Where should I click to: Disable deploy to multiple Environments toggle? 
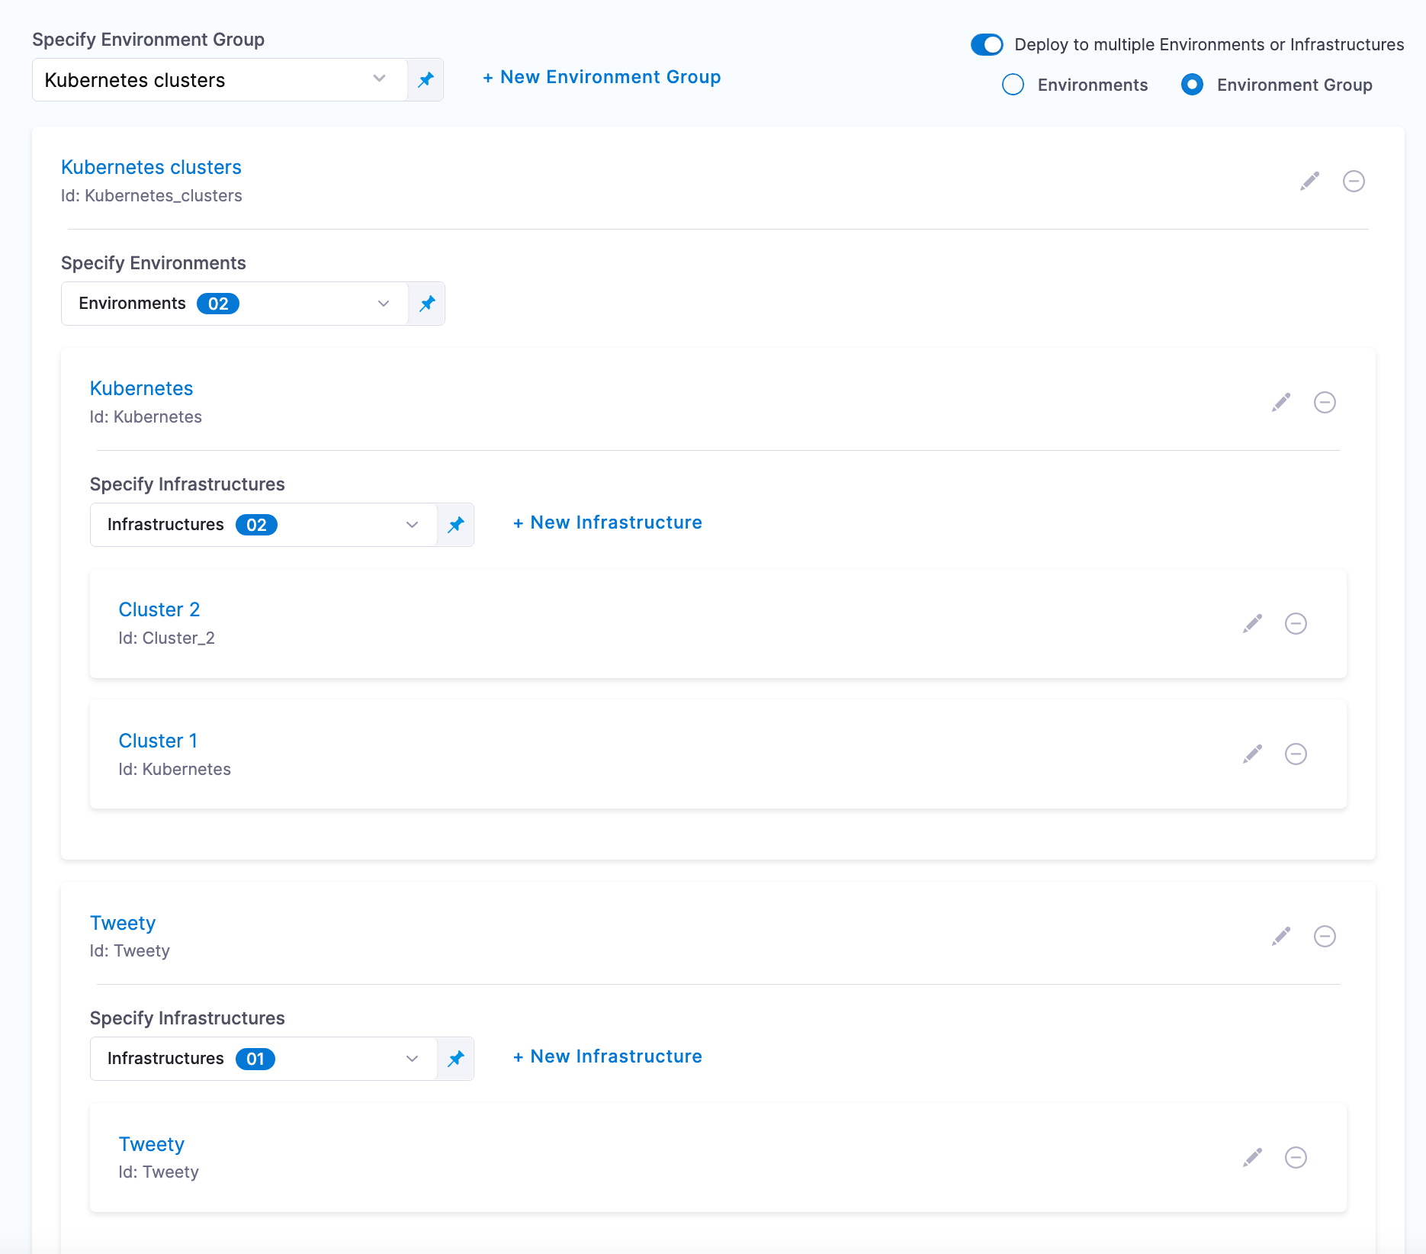click(x=987, y=44)
